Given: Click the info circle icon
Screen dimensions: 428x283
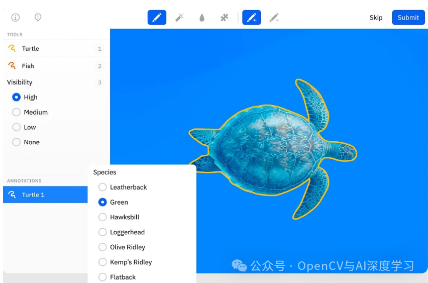Looking at the screenshot, I should [15, 18].
